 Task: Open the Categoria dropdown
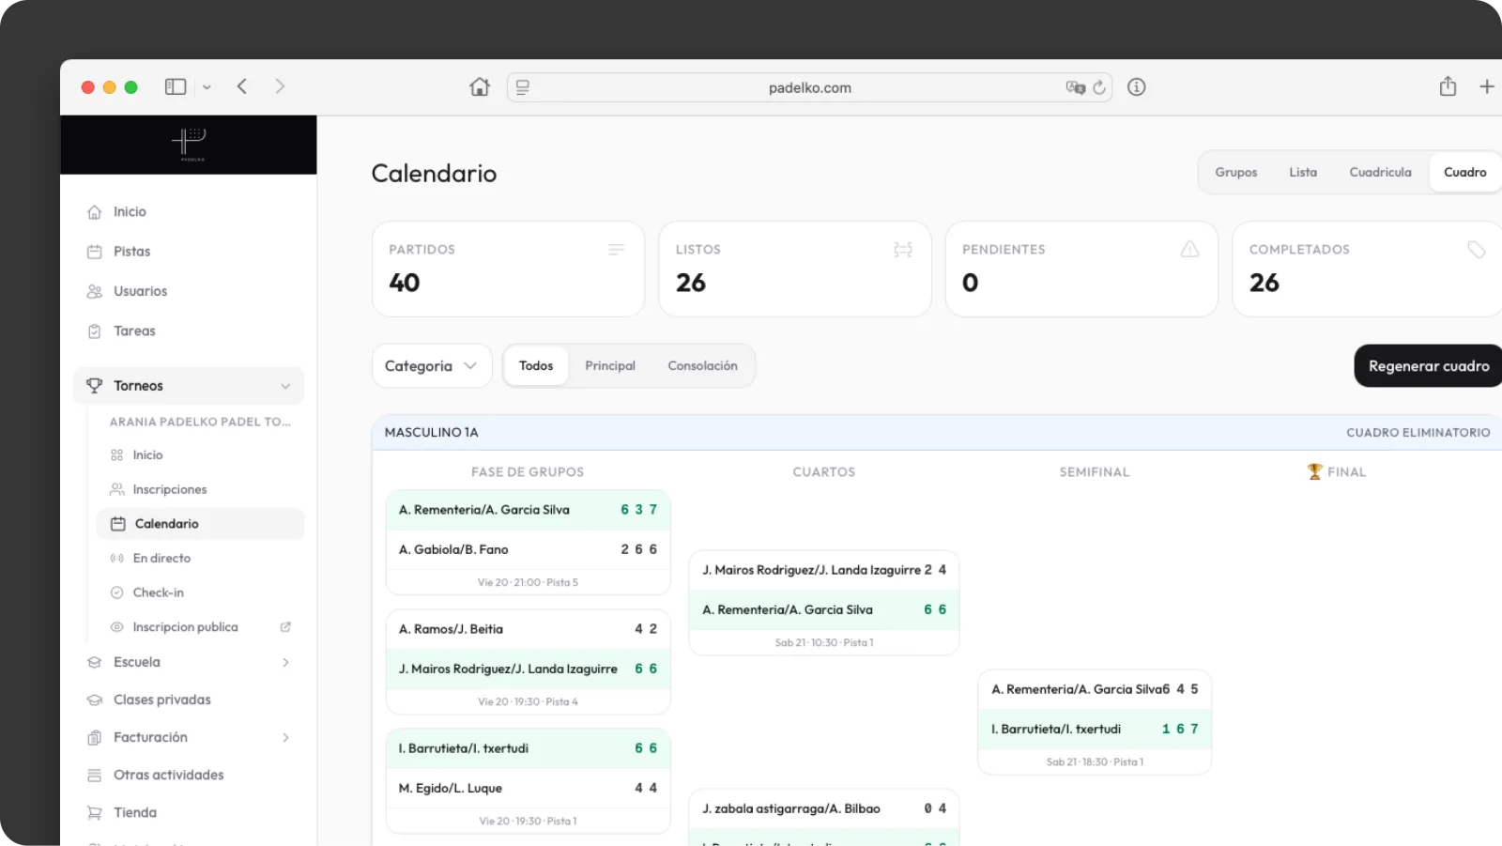click(432, 366)
